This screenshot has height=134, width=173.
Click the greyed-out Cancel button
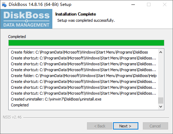point(155,126)
